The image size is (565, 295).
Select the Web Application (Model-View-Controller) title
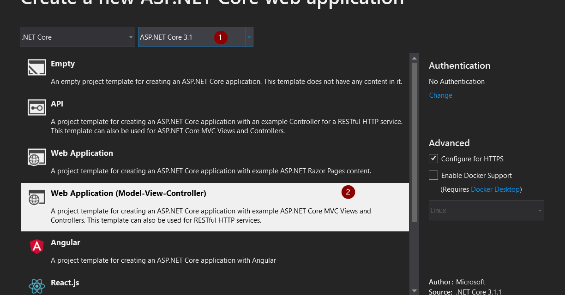(128, 193)
